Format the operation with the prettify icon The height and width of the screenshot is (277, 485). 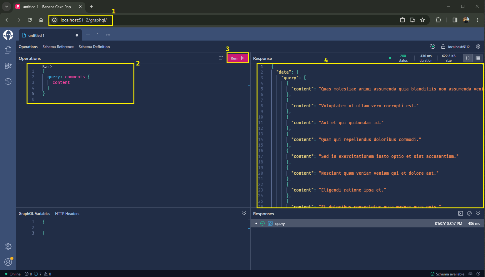tap(221, 58)
